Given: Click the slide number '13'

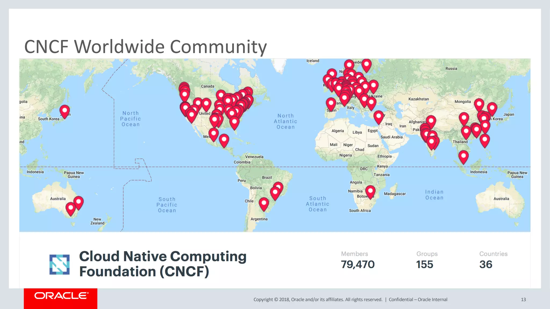Looking at the screenshot, I should click(523, 300).
